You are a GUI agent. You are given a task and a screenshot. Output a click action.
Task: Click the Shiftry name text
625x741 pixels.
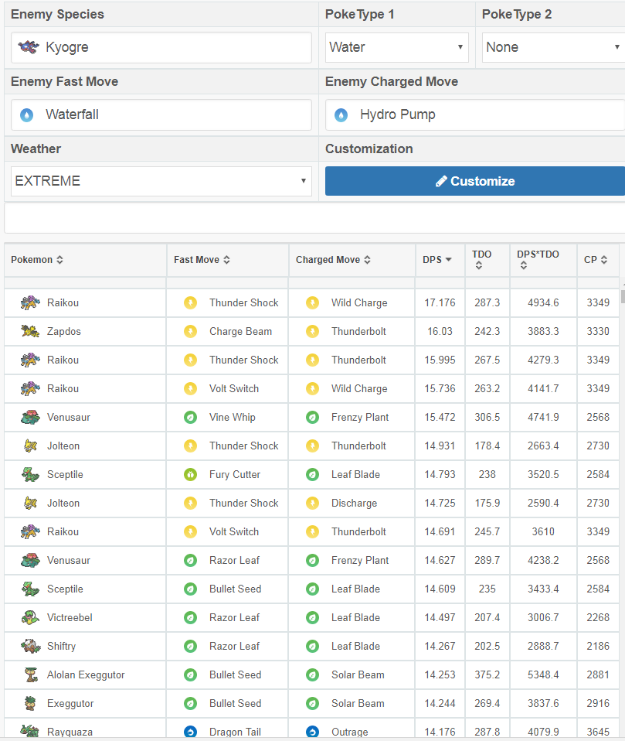click(61, 646)
